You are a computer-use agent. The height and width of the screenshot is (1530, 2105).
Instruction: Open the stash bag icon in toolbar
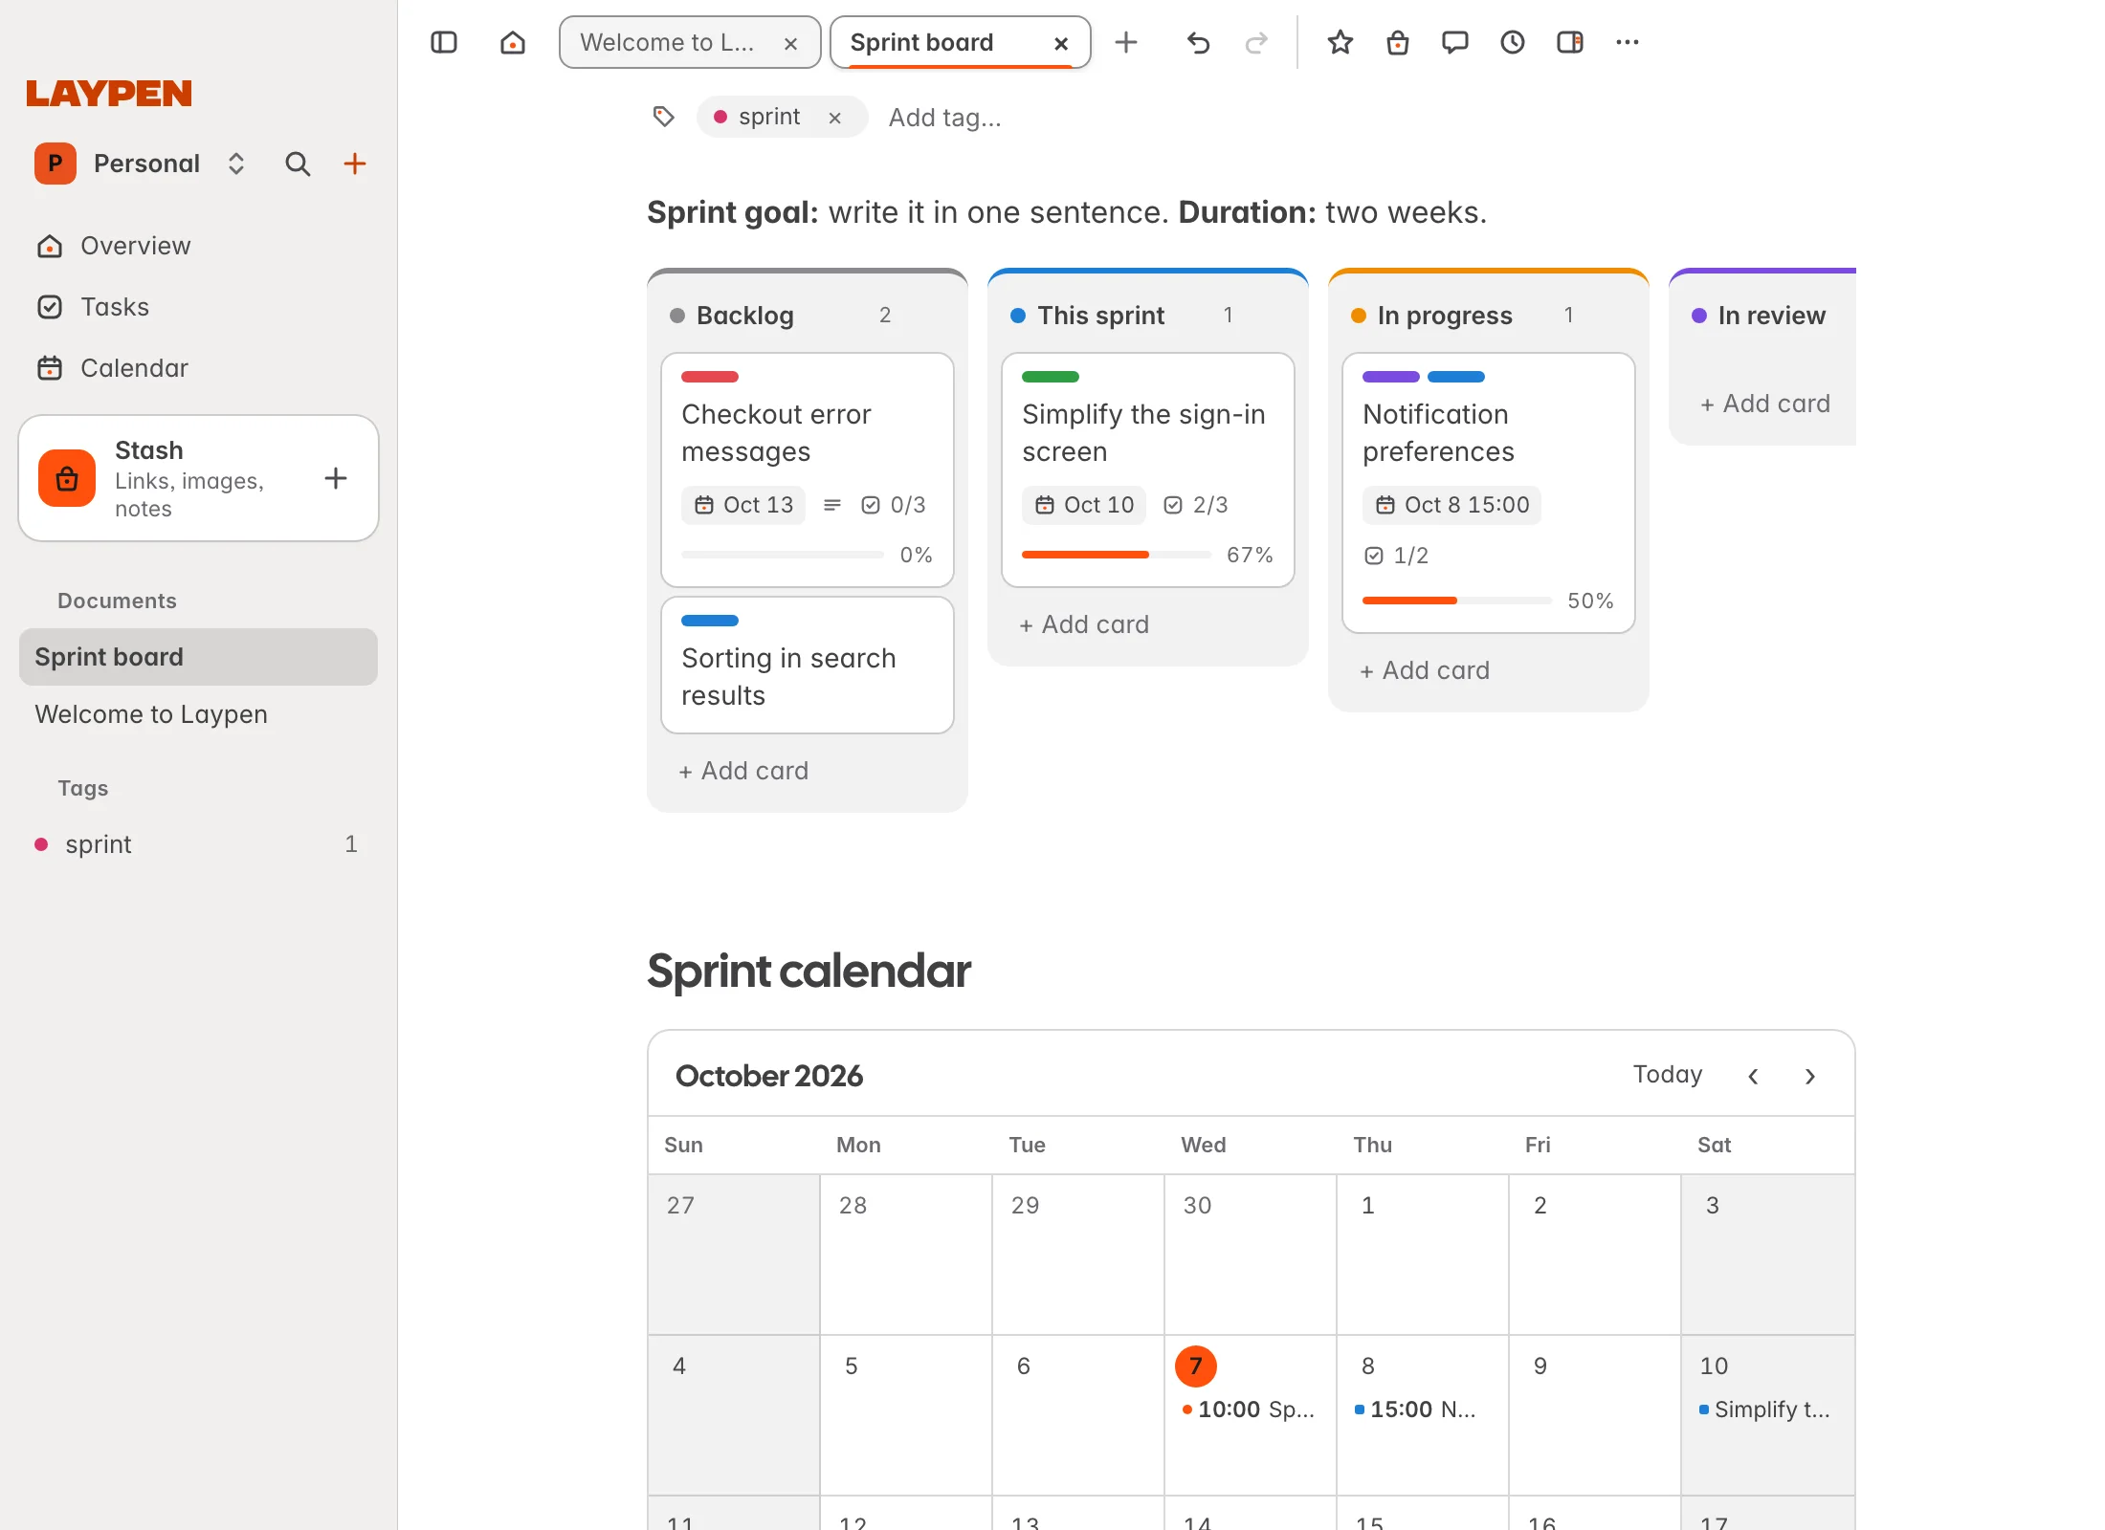coord(1398,42)
